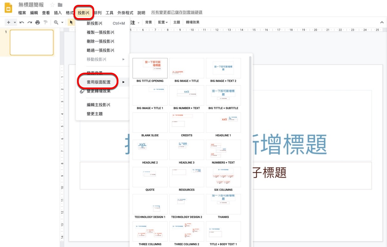Viewport: 387px width, 247px height.
Task: Click the 所有變更都已儲存到雲端硬碟 link
Action: coord(177,13)
